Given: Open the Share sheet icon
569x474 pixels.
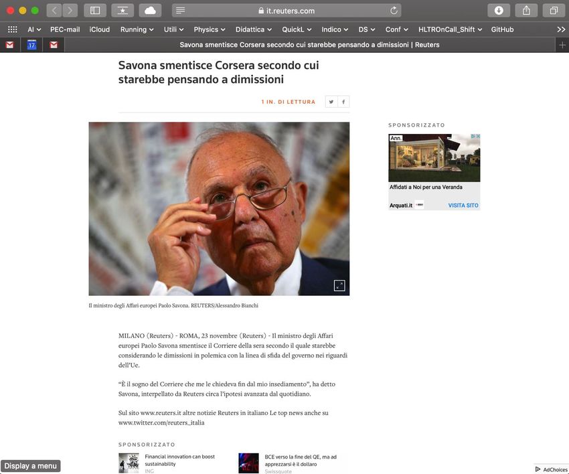Looking at the screenshot, I should point(526,11).
